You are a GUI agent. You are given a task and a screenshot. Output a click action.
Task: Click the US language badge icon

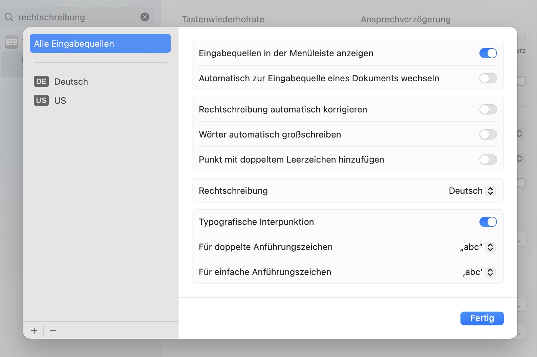click(41, 100)
